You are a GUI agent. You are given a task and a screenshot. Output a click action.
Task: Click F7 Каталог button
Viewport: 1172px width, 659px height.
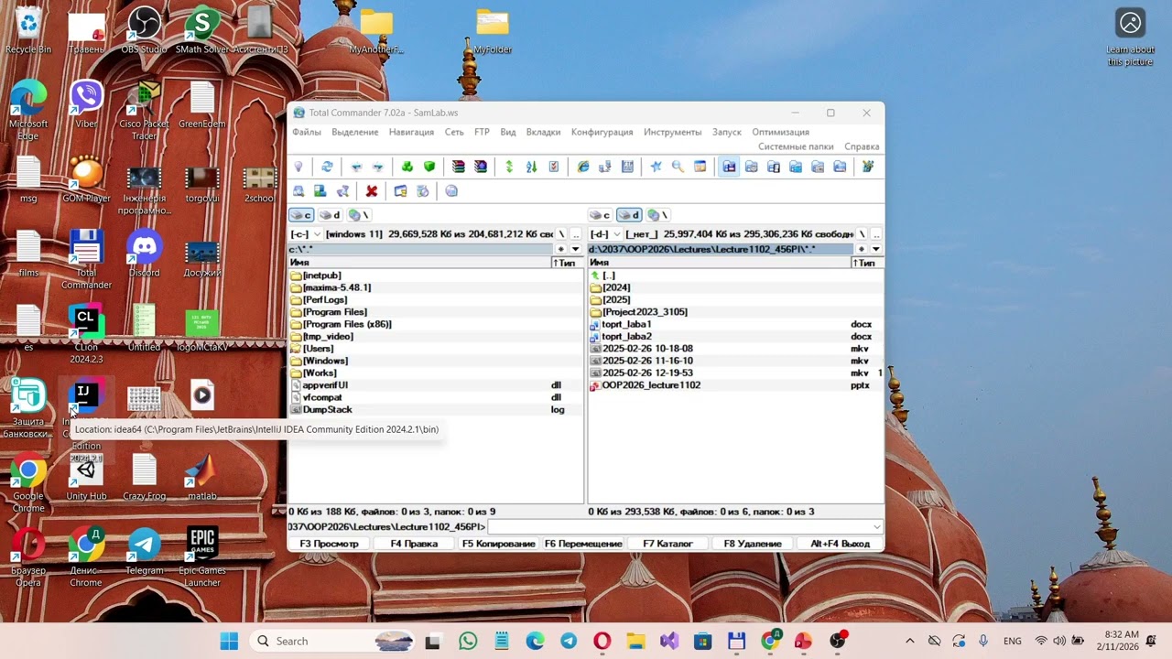[667, 544]
